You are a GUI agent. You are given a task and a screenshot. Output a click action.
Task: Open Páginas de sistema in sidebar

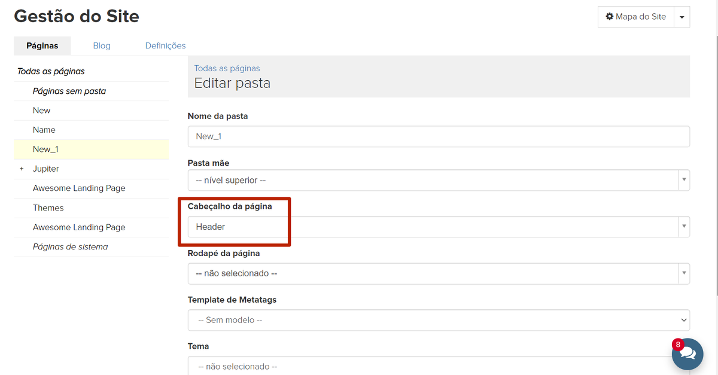(x=71, y=246)
